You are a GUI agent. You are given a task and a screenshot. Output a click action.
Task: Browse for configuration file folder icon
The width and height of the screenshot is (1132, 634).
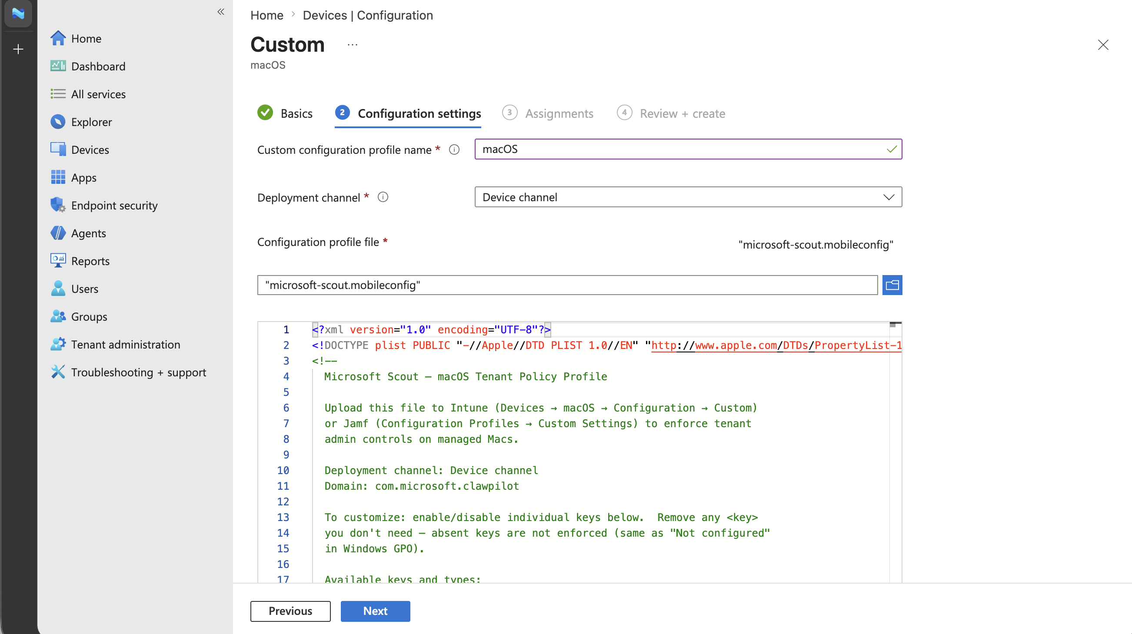click(x=892, y=285)
